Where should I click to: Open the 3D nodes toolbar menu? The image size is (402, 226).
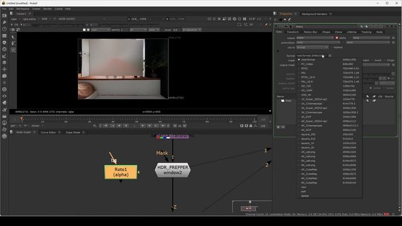[4, 76]
